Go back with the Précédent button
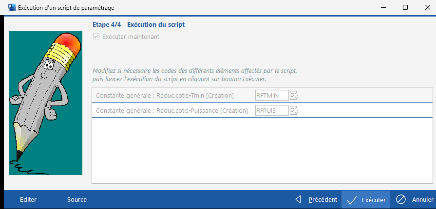Viewport: 436px width, 209px height. click(317, 199)
